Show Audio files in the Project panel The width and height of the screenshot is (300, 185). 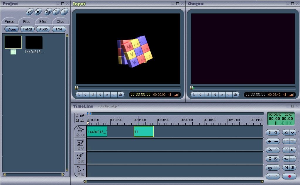43,29
